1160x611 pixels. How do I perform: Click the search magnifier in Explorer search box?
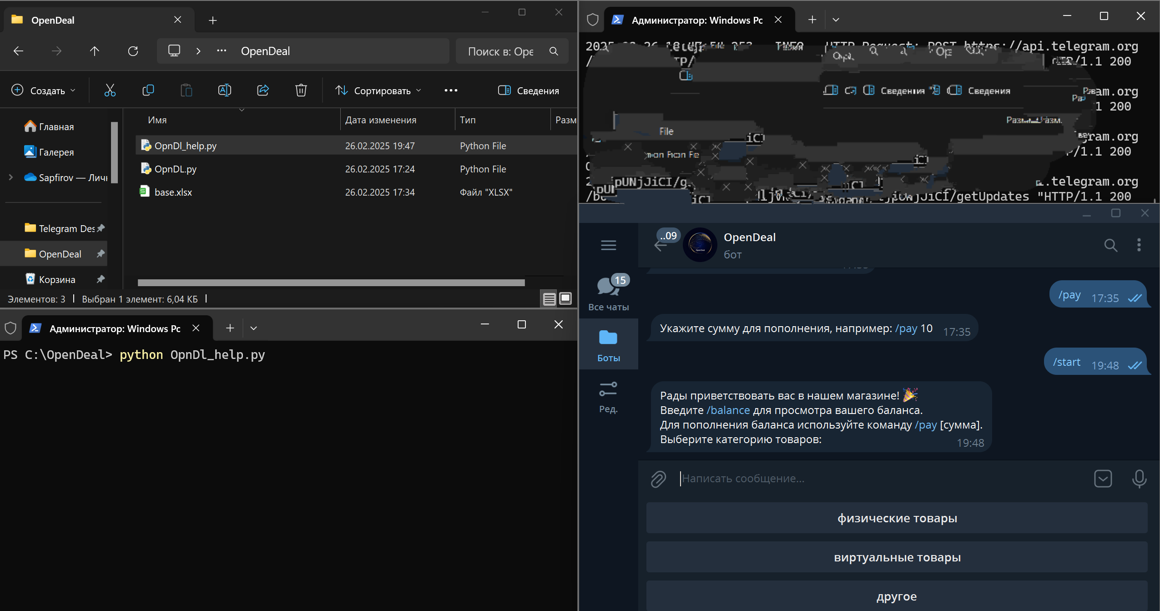pyautogui.click(x=554, y=51)
